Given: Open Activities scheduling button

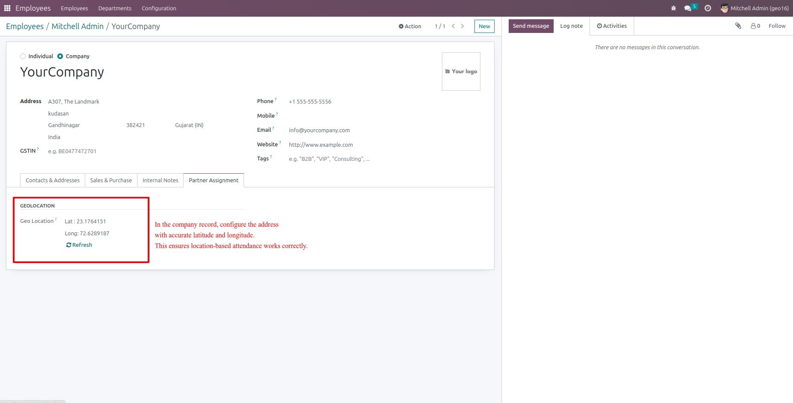Looking at the screenshot, I should (612, 26).
